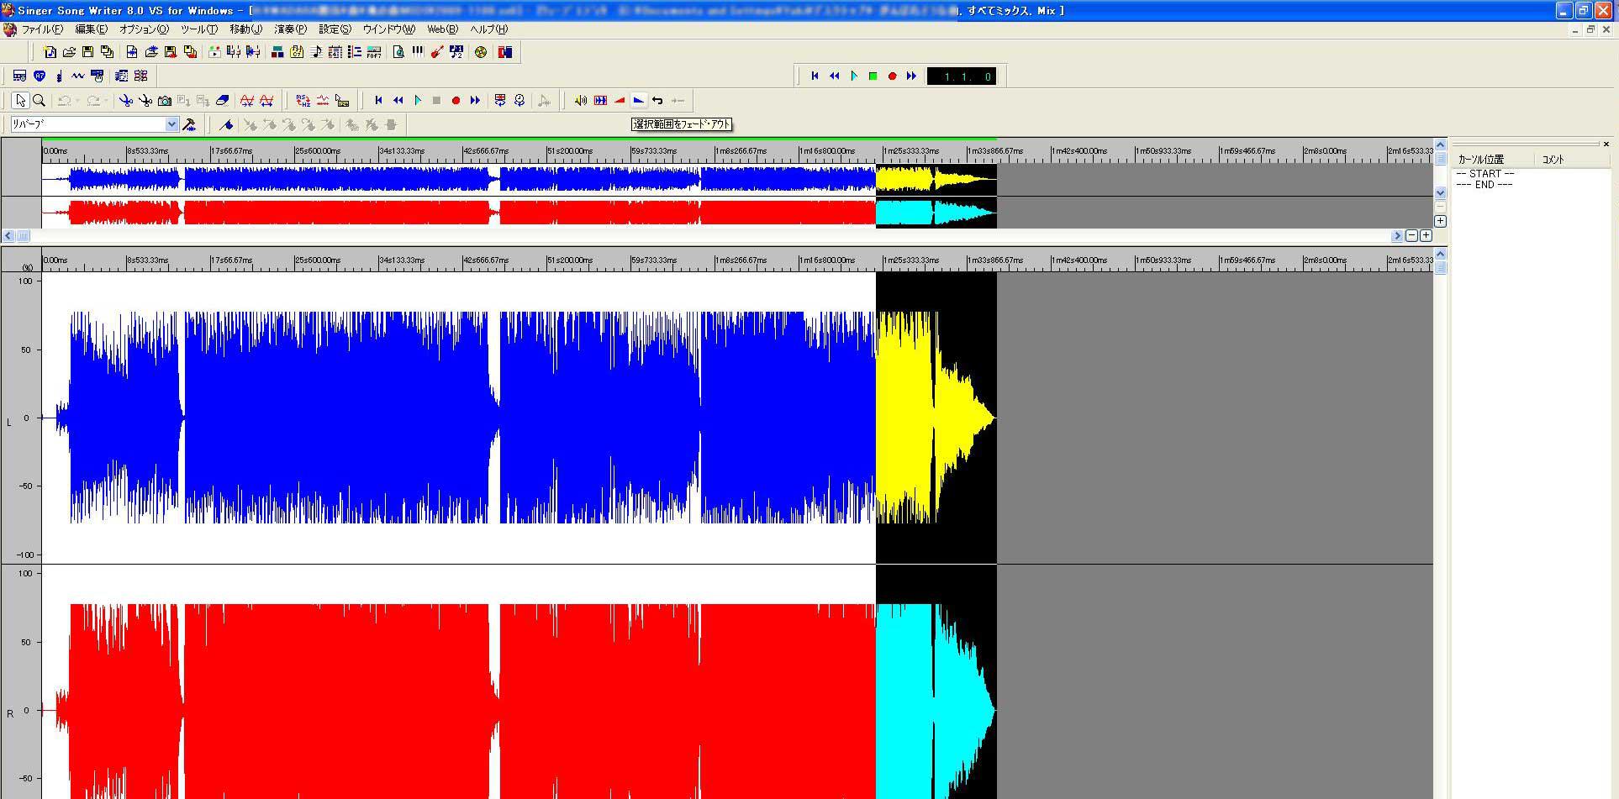
Task: Open the ファイル(F) menu
Action: coord(42,29)
